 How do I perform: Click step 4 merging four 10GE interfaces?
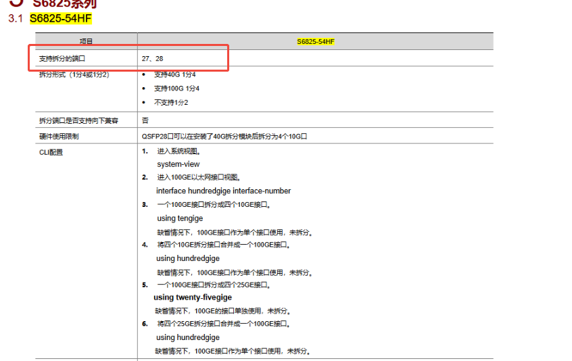click(224, 245)
